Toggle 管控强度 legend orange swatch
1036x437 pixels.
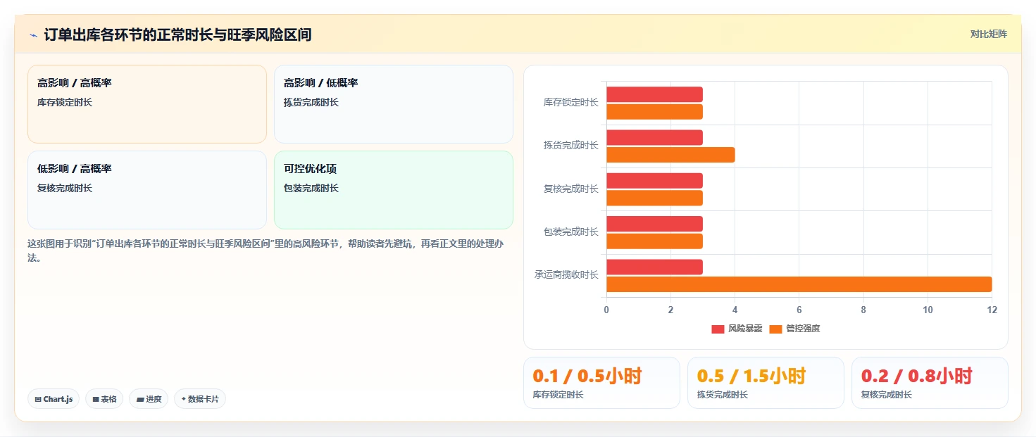775,329
